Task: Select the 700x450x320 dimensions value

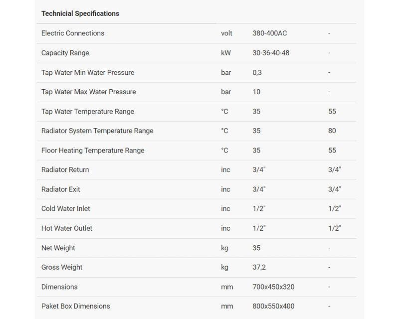Action: click(x=273, y=287)
